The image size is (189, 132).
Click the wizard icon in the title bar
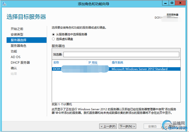4,4
